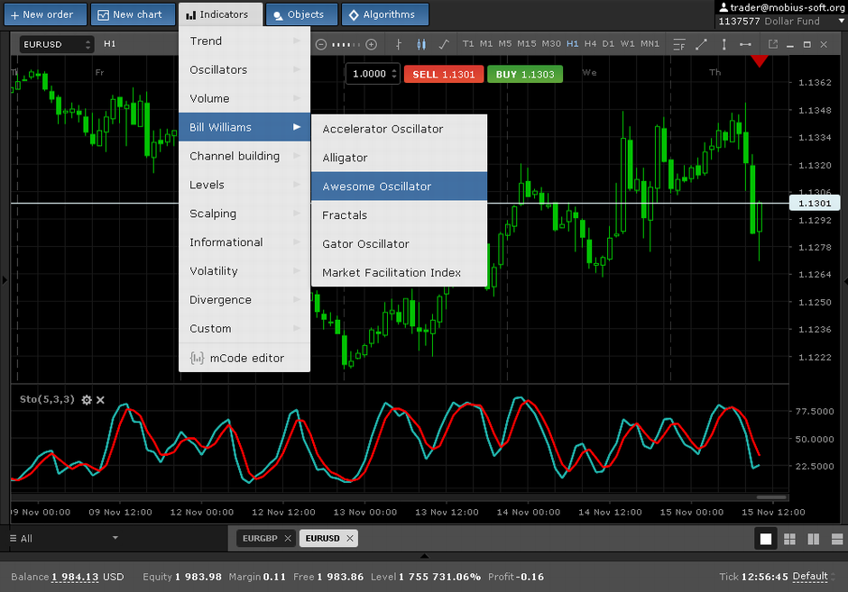This screenshot has height=592, width=848.
Task: Select the vertical line tool
Action: 724,44
